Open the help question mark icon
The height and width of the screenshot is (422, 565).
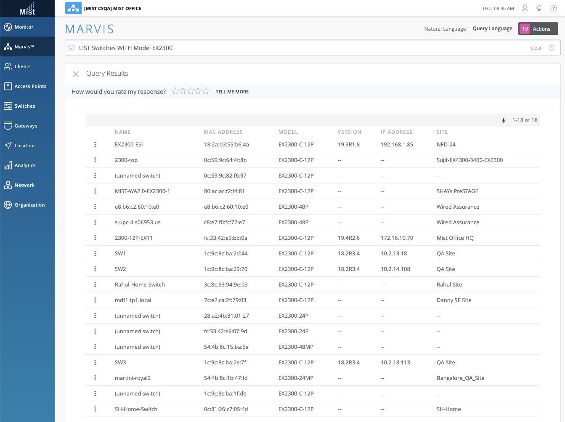[x=554, y=8]
